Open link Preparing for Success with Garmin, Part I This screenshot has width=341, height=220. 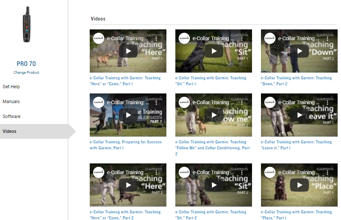(x=126, y=145)
